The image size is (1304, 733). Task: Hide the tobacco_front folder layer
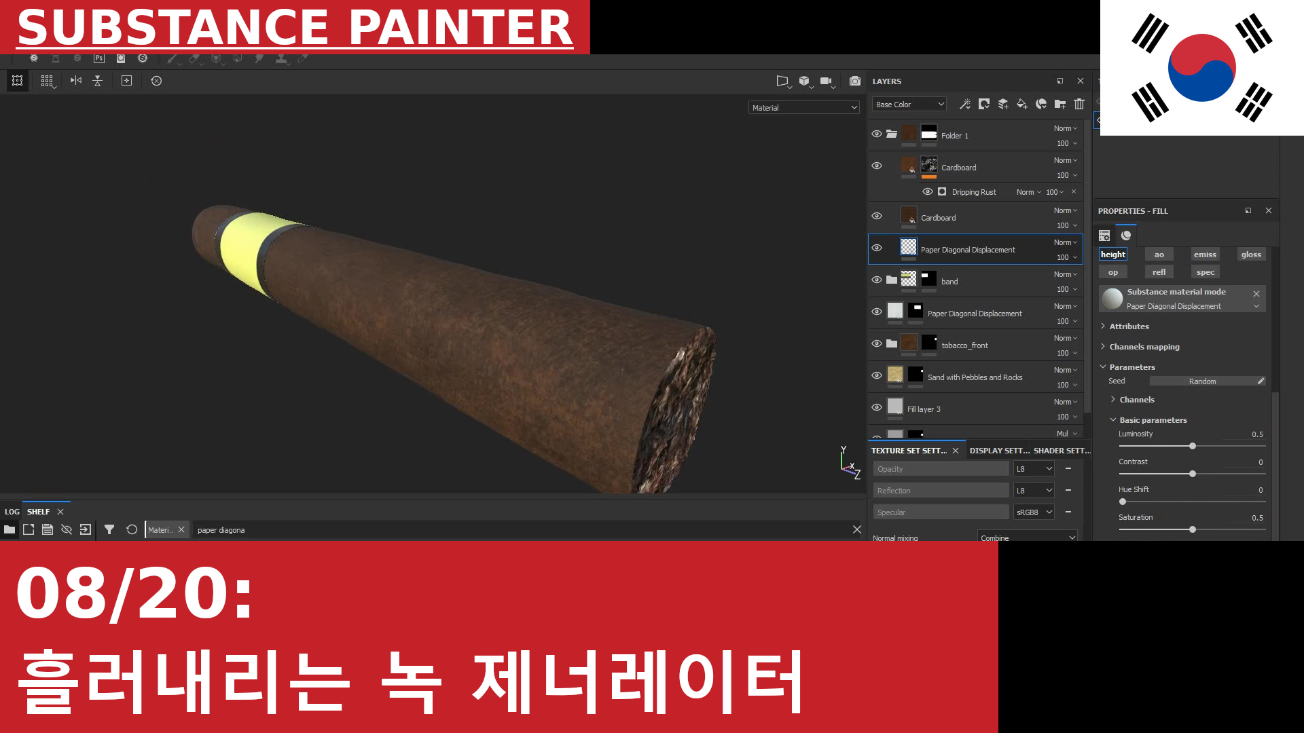[877, 344]
